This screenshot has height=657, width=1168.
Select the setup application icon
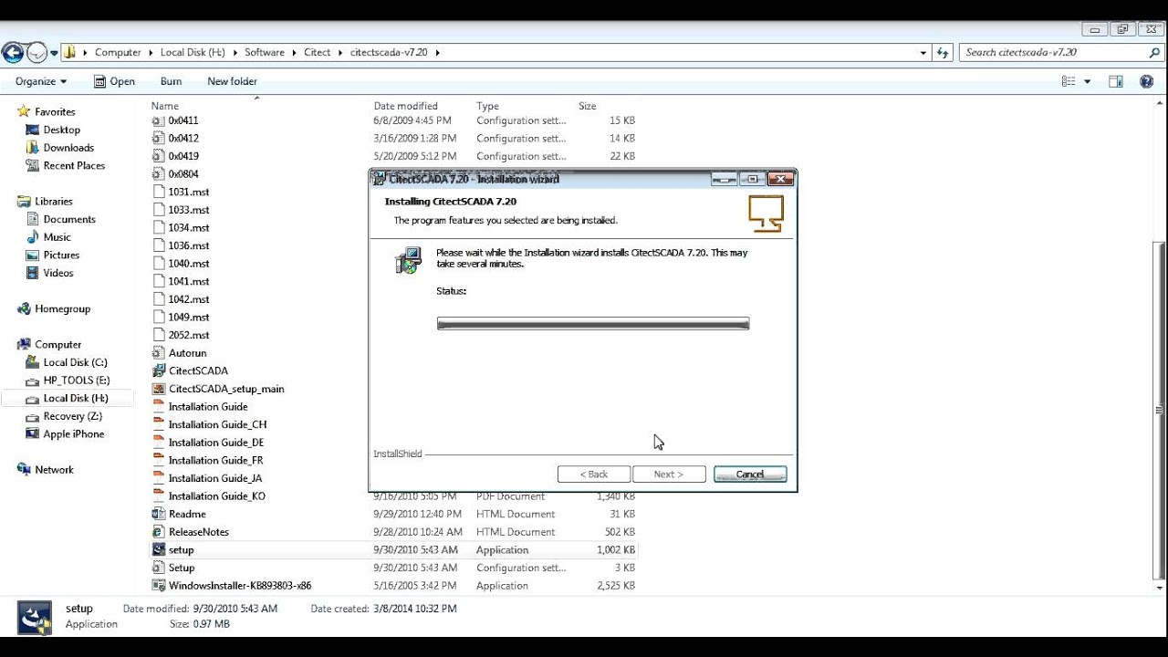(159, 549)
